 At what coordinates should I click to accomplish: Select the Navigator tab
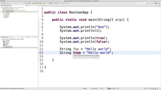point(4,37)
